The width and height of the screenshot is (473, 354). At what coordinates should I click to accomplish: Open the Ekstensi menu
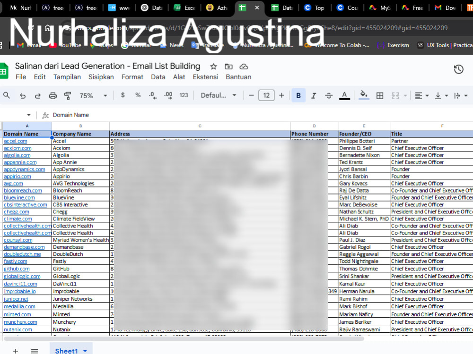coord(205,77)
